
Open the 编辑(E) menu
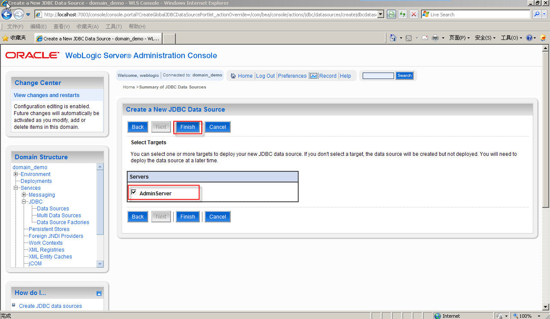coord(38,27)
